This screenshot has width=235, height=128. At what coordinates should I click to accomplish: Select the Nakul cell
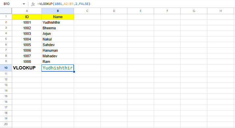[58, 39]
